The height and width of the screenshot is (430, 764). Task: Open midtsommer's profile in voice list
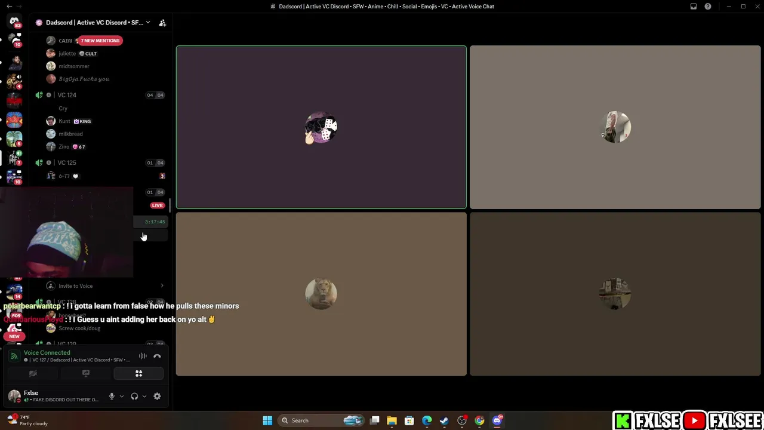click(74, 66)
